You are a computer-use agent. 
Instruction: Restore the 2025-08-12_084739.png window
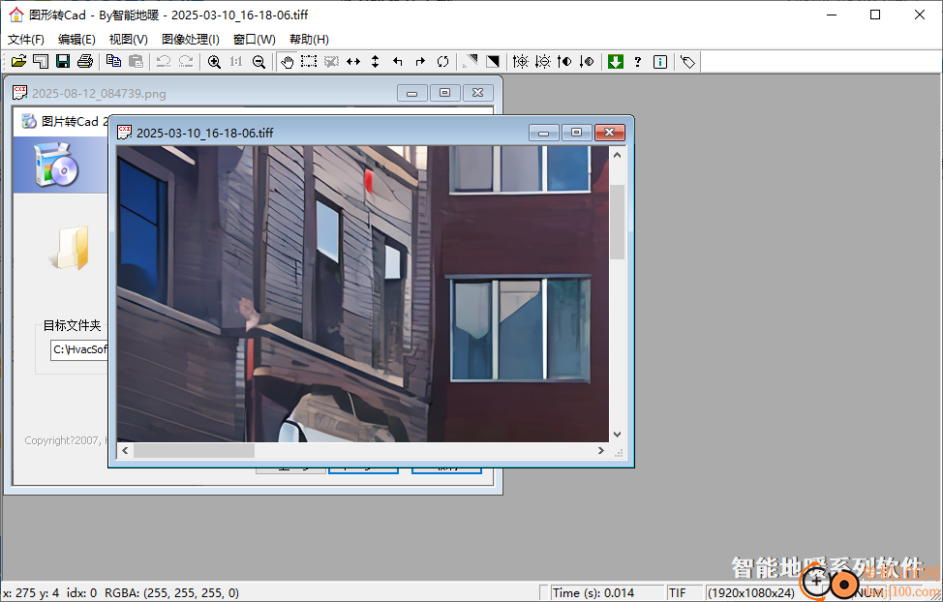(444, 93)
